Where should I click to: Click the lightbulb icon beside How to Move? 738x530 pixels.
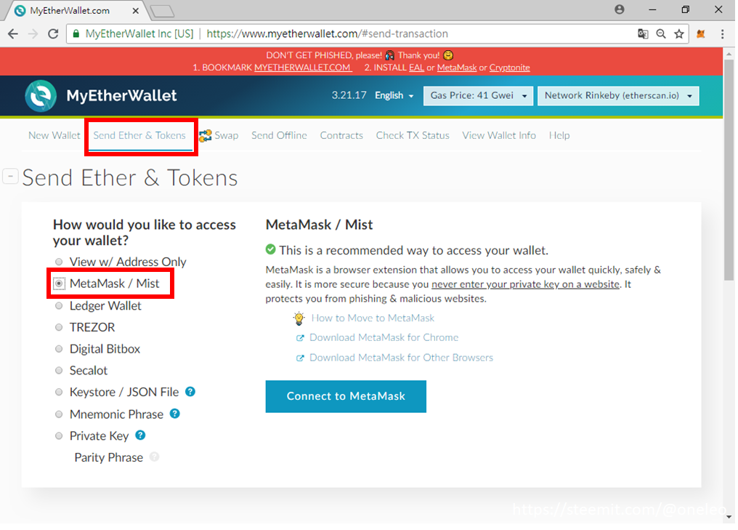click(299, 318)
